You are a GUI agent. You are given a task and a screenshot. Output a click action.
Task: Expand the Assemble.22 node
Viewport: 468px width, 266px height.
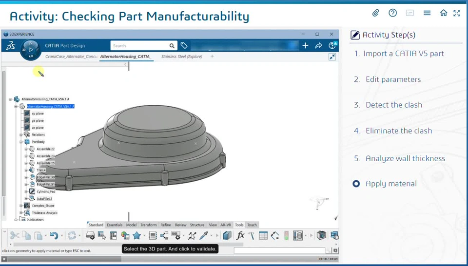point(26,149)
